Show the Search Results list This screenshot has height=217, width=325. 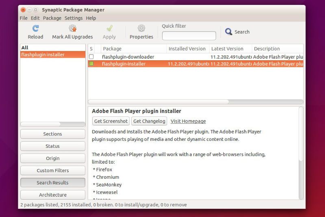coord(53,183)
